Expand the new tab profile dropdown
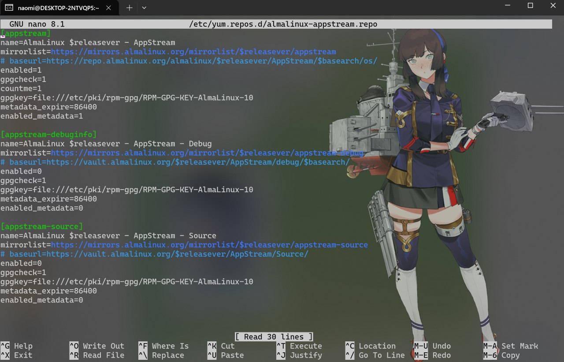 coord(144,7)
